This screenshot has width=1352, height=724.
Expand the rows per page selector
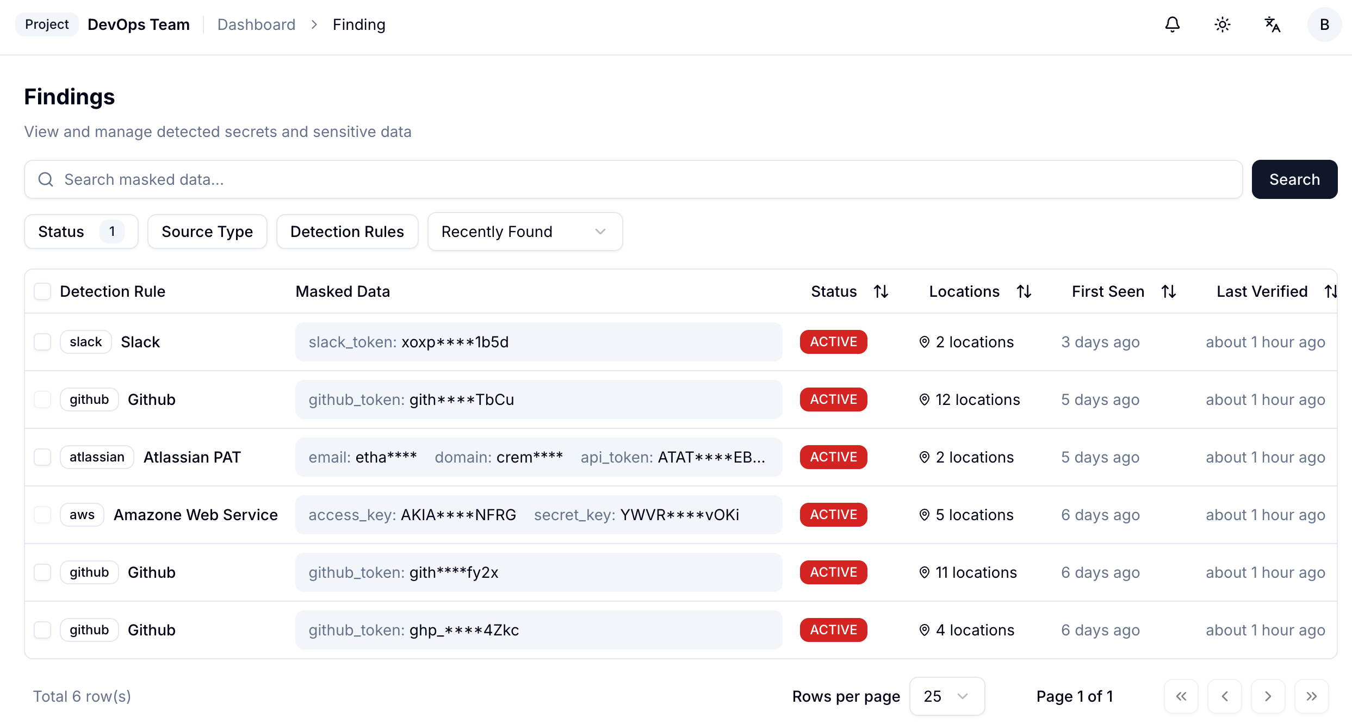point(946,696)
